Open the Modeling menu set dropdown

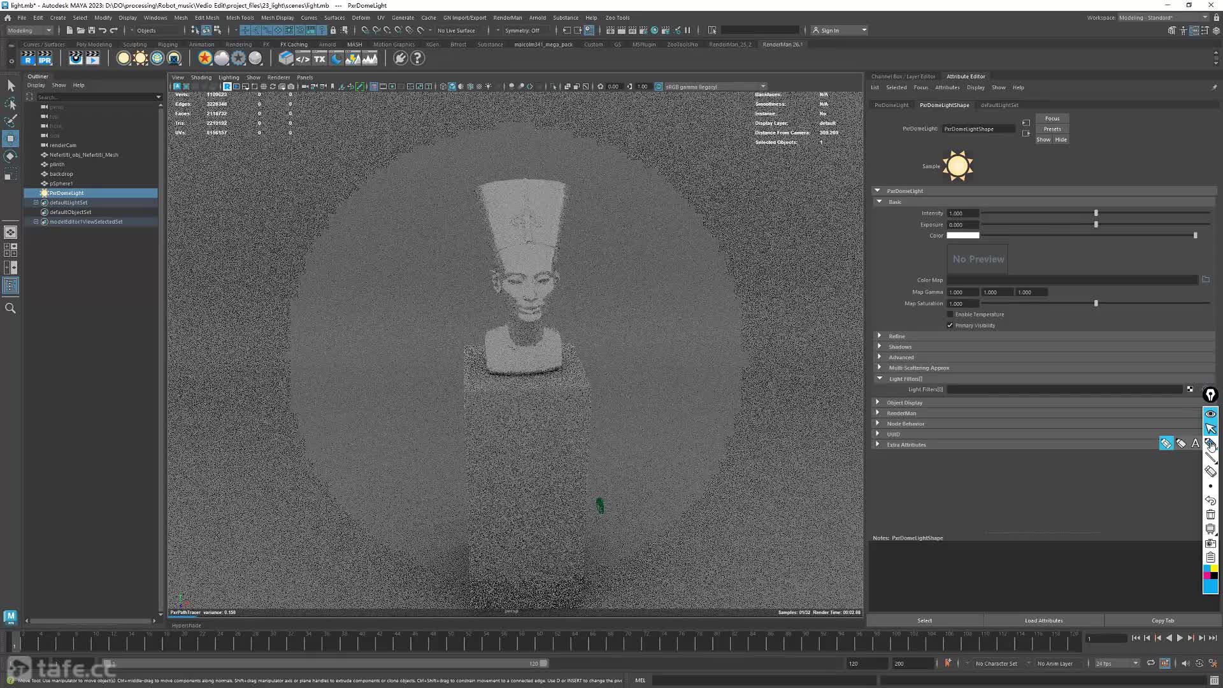coord(30,31)
